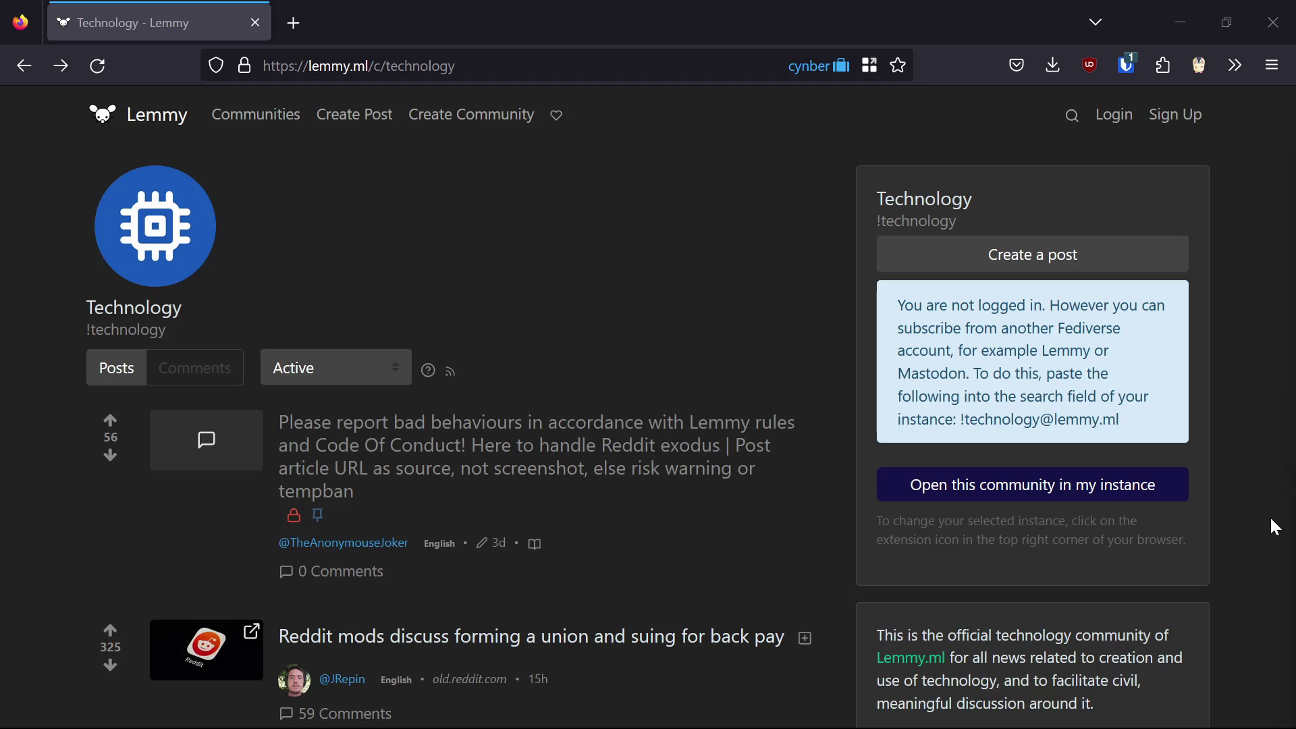Downvote the Reddit mods union post
1296x729 pixels.
pos(110,666)
